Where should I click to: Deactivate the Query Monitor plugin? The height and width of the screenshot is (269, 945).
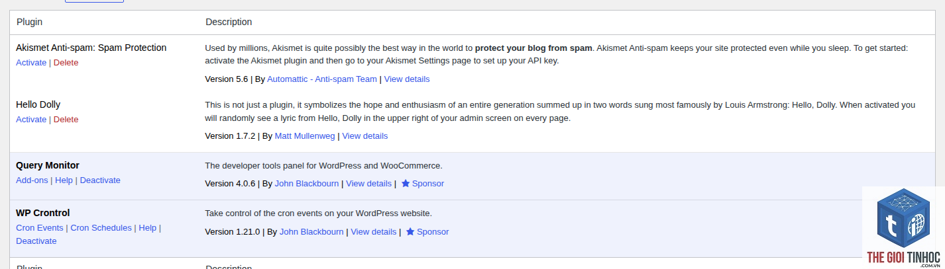pos(100,180)
